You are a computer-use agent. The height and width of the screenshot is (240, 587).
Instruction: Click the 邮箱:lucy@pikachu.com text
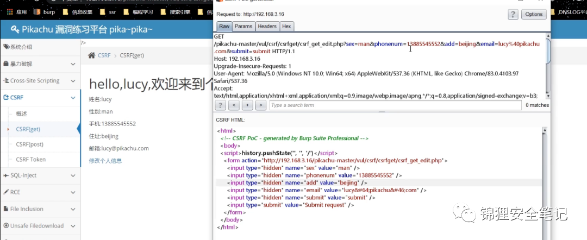pos(118,148)
